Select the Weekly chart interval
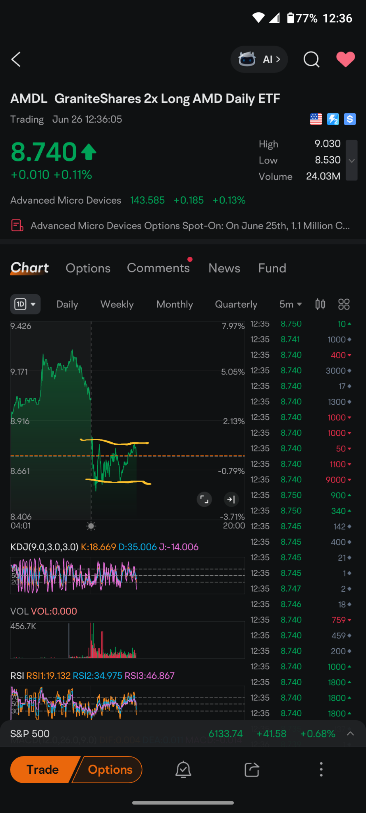This screenshot has height=813, width=366. point(117,304)
